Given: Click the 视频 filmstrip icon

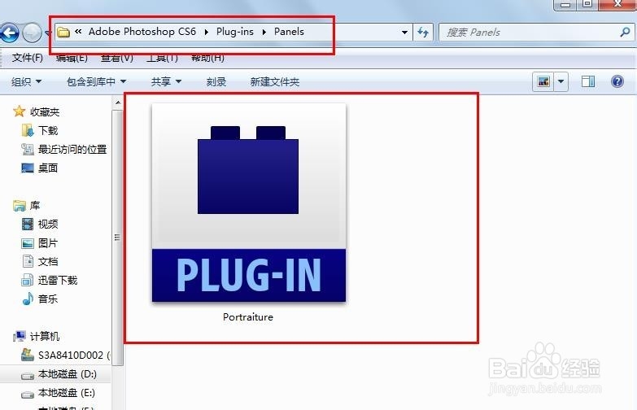Looking at the screenshot, I should pos(28,224).
